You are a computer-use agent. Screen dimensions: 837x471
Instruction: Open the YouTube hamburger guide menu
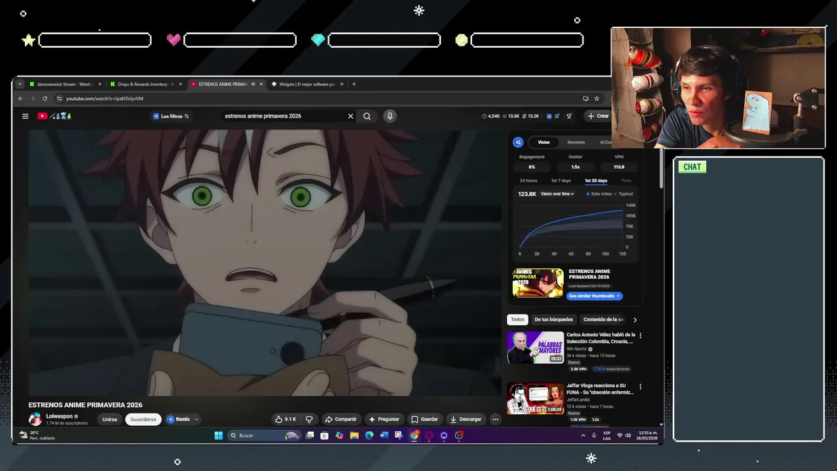tap(25, 116)
